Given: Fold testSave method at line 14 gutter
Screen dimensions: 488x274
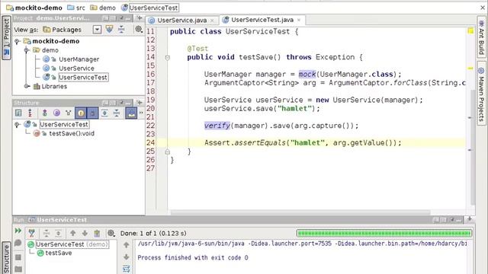Looking at the screenshot, I should pyautogui.click(x=168, y=58).
